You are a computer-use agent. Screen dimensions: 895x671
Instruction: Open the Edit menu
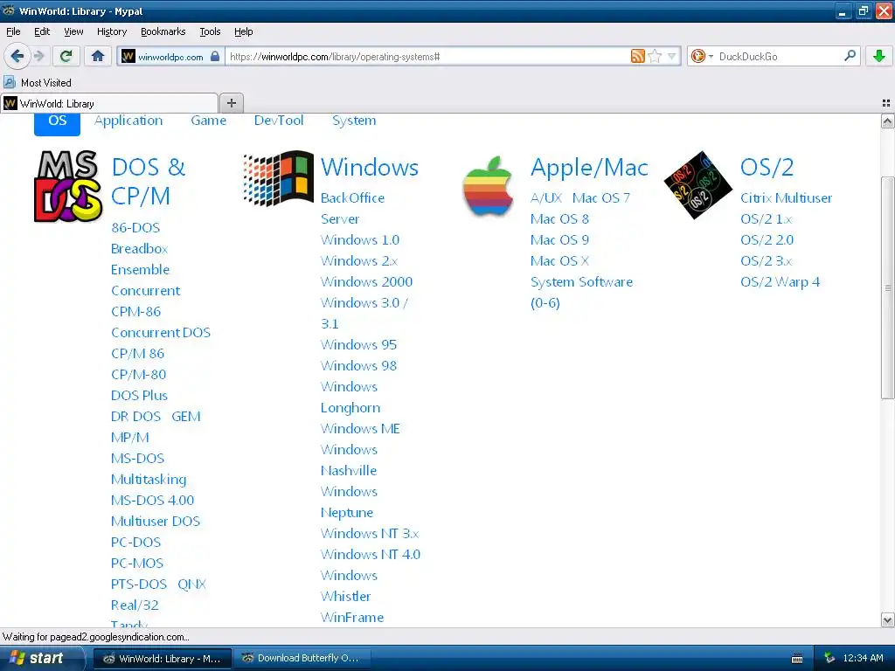tap(42, 31)
